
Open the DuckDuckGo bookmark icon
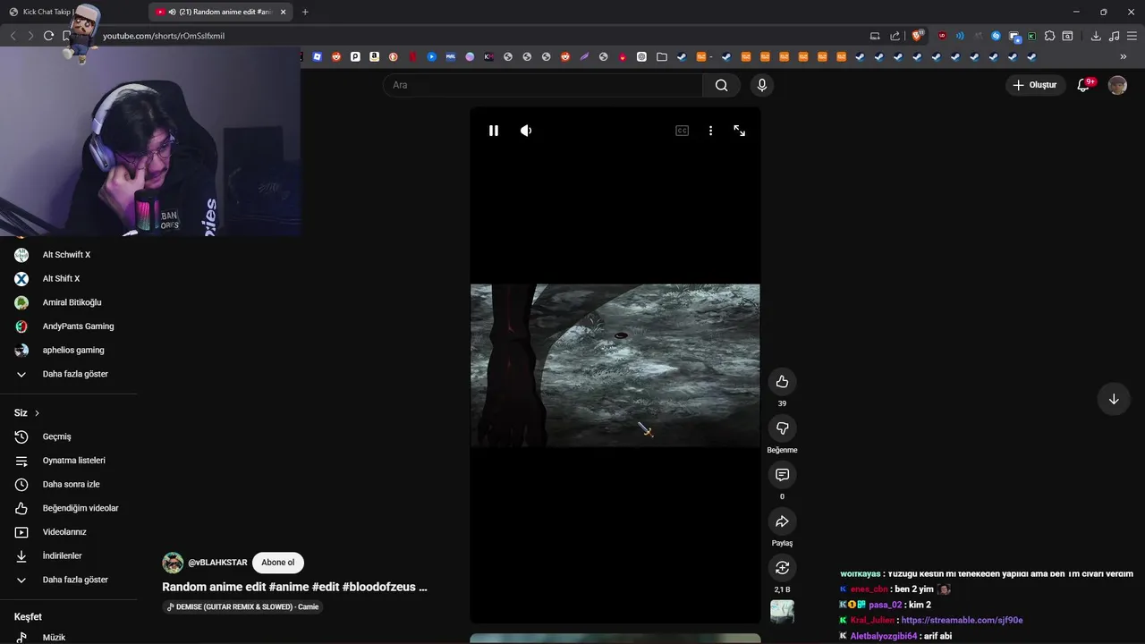coord(394,57)
